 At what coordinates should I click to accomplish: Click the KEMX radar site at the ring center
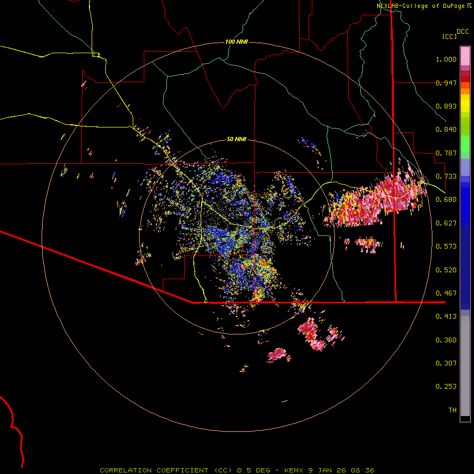(237, 236)
